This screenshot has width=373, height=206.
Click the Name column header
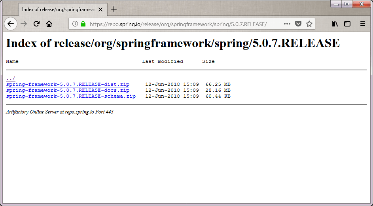coord(12,61)
